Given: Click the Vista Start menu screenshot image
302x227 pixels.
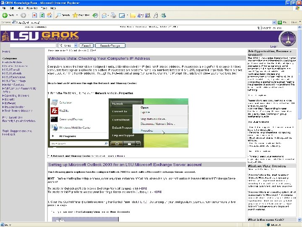Looking at the screenshot, I should 118,123.
